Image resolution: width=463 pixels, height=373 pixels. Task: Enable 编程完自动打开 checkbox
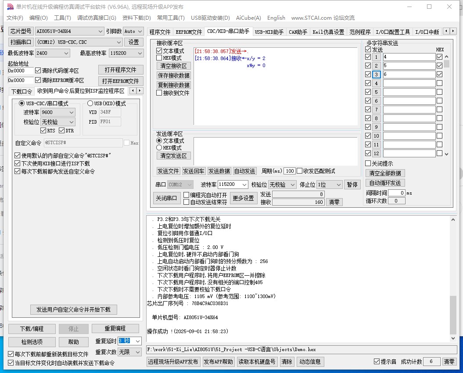(x=187, y=195)
